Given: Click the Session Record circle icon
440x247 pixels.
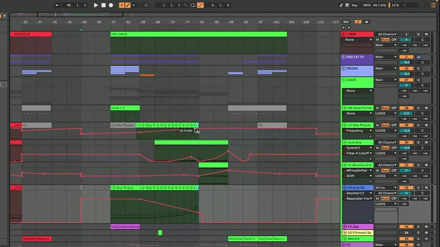Looking at the screenshot, I should pos(146,5).
